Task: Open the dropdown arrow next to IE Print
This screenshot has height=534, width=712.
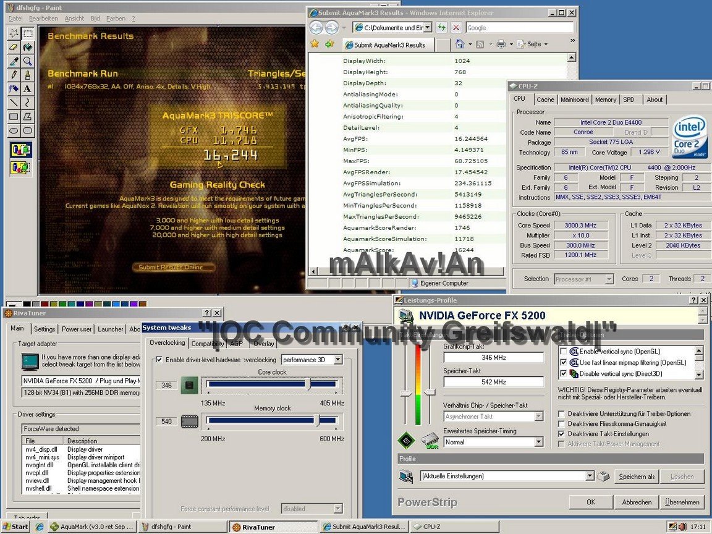Action: [511, 44]
